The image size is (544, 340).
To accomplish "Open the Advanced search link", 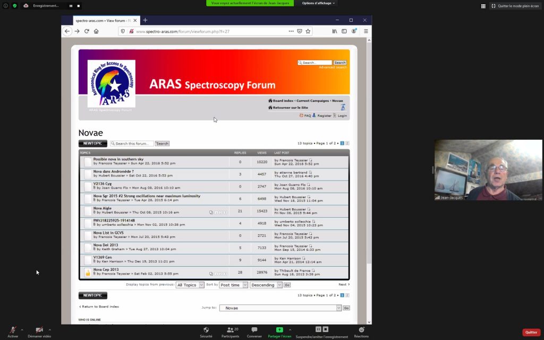I will 333,67.
